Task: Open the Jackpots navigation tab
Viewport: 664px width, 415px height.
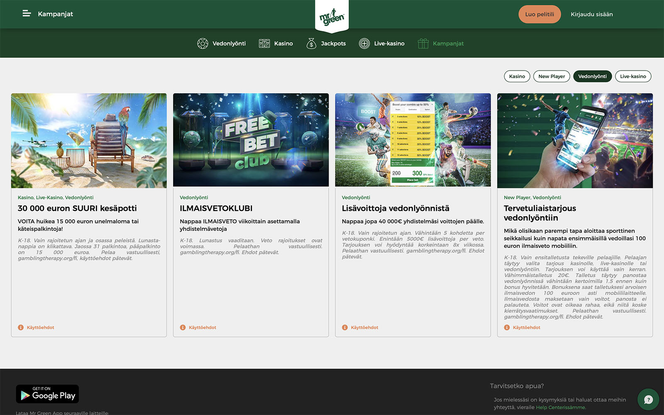Action: (333, 44)
